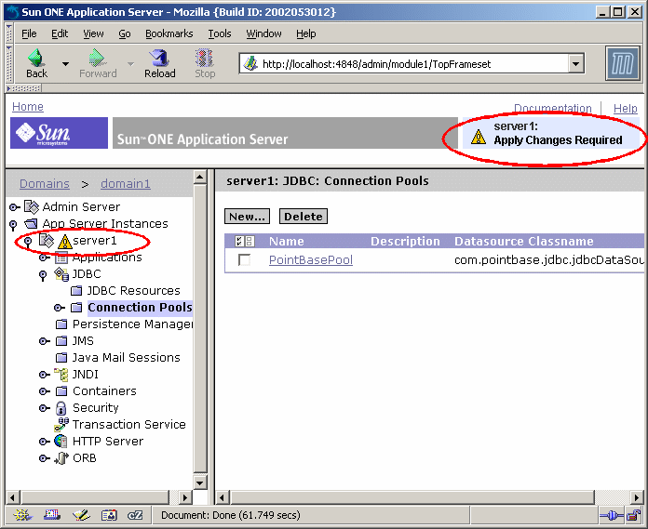Expand the Admin Server node
This screenshot has width=648, height=529.
15,207
